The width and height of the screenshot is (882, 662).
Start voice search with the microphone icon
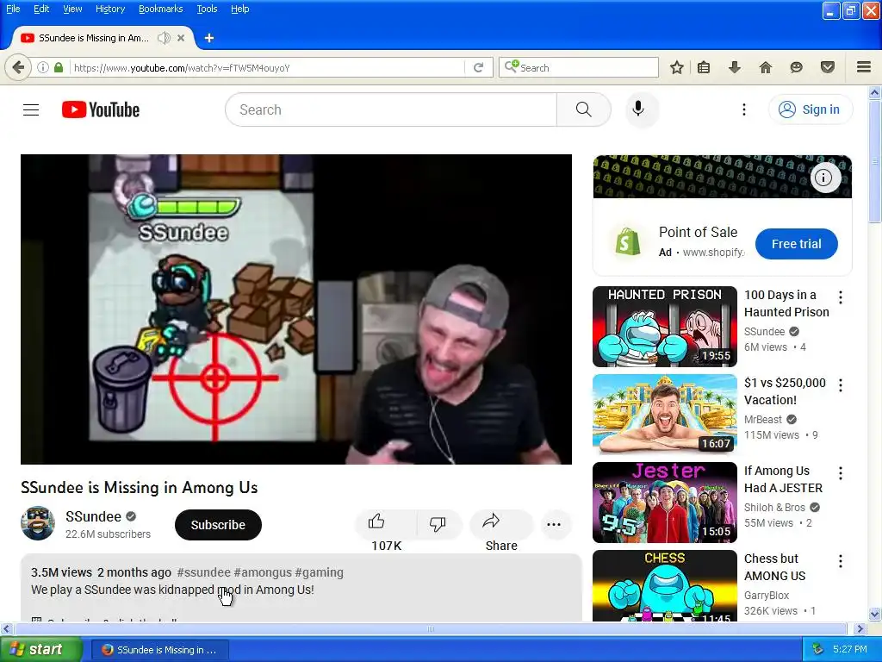638,109
